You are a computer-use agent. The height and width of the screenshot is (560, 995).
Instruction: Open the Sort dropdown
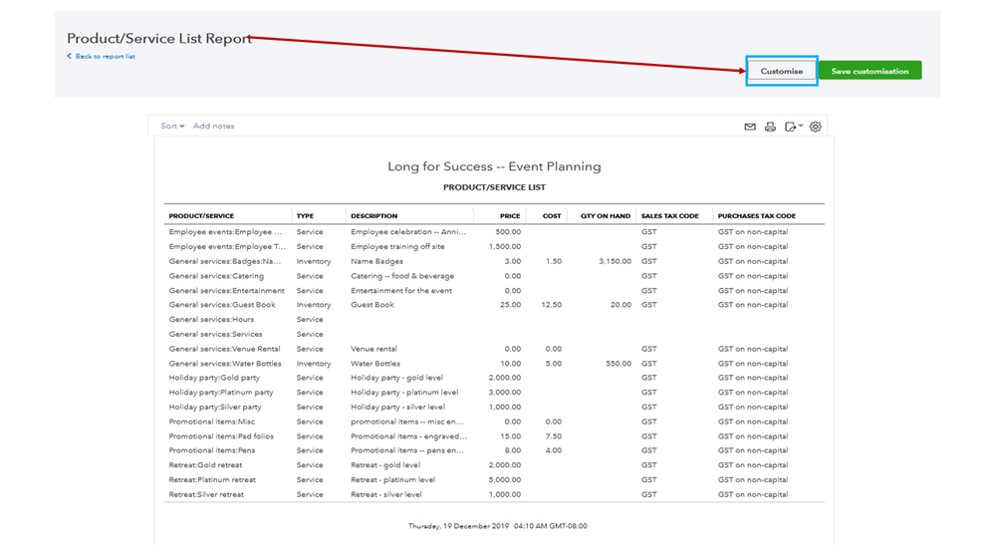[x=172, y=126]
